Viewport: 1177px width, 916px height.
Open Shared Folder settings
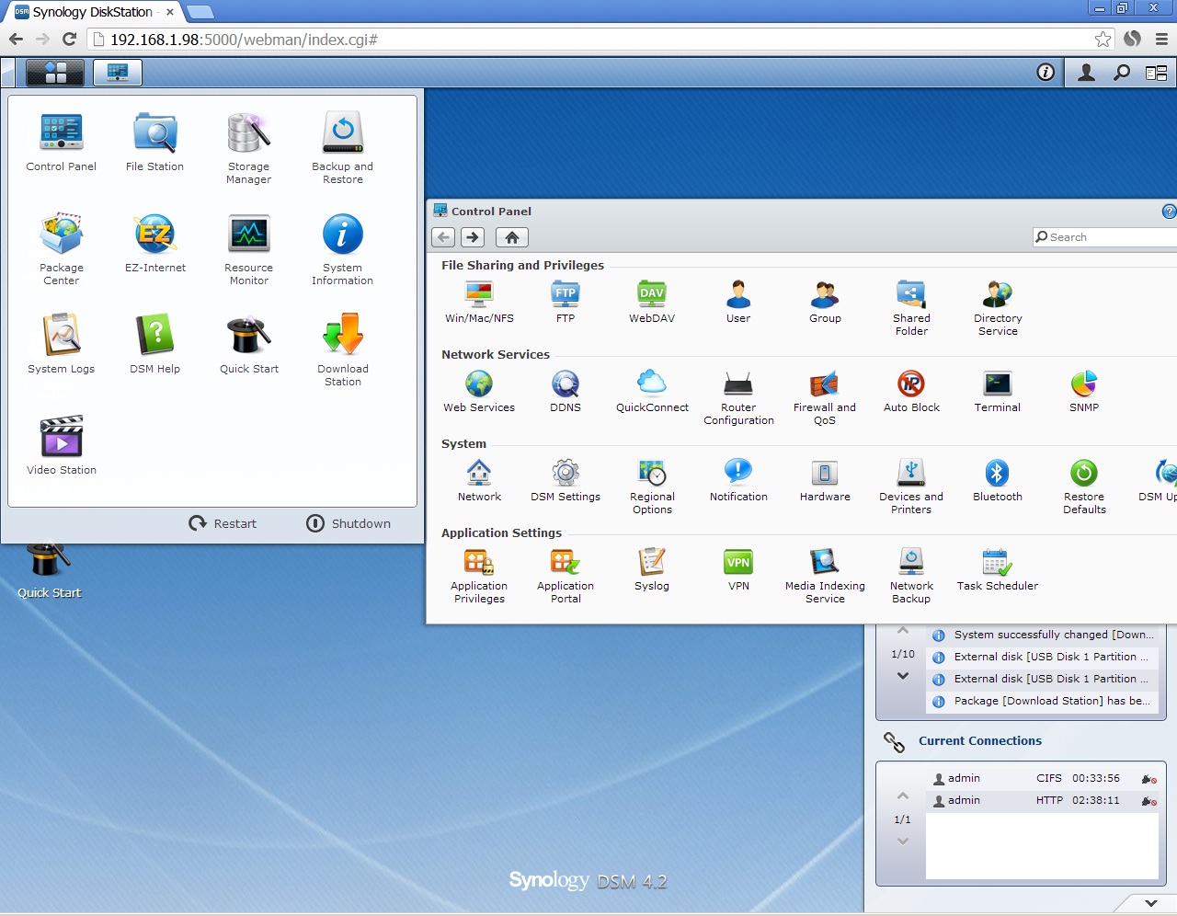tap(911, 309)
